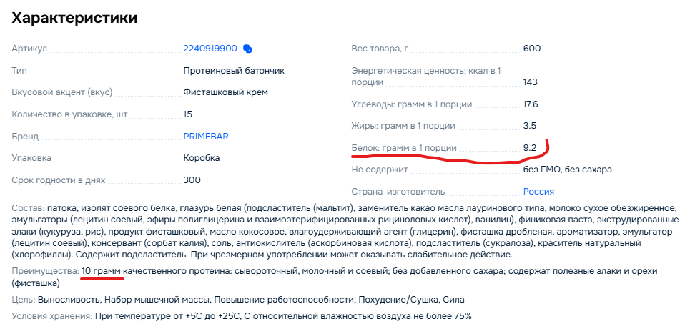Click the Коробка packaging value

click(x=202, y=157)
